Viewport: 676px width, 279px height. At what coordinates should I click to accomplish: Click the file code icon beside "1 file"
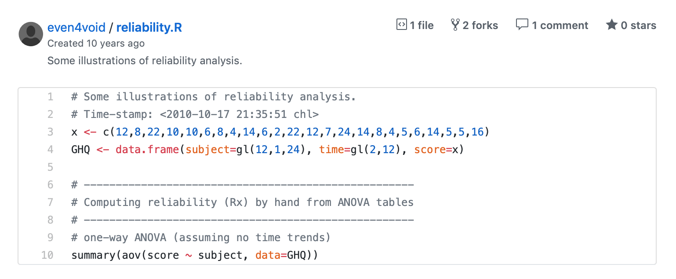tap(401, 25)
